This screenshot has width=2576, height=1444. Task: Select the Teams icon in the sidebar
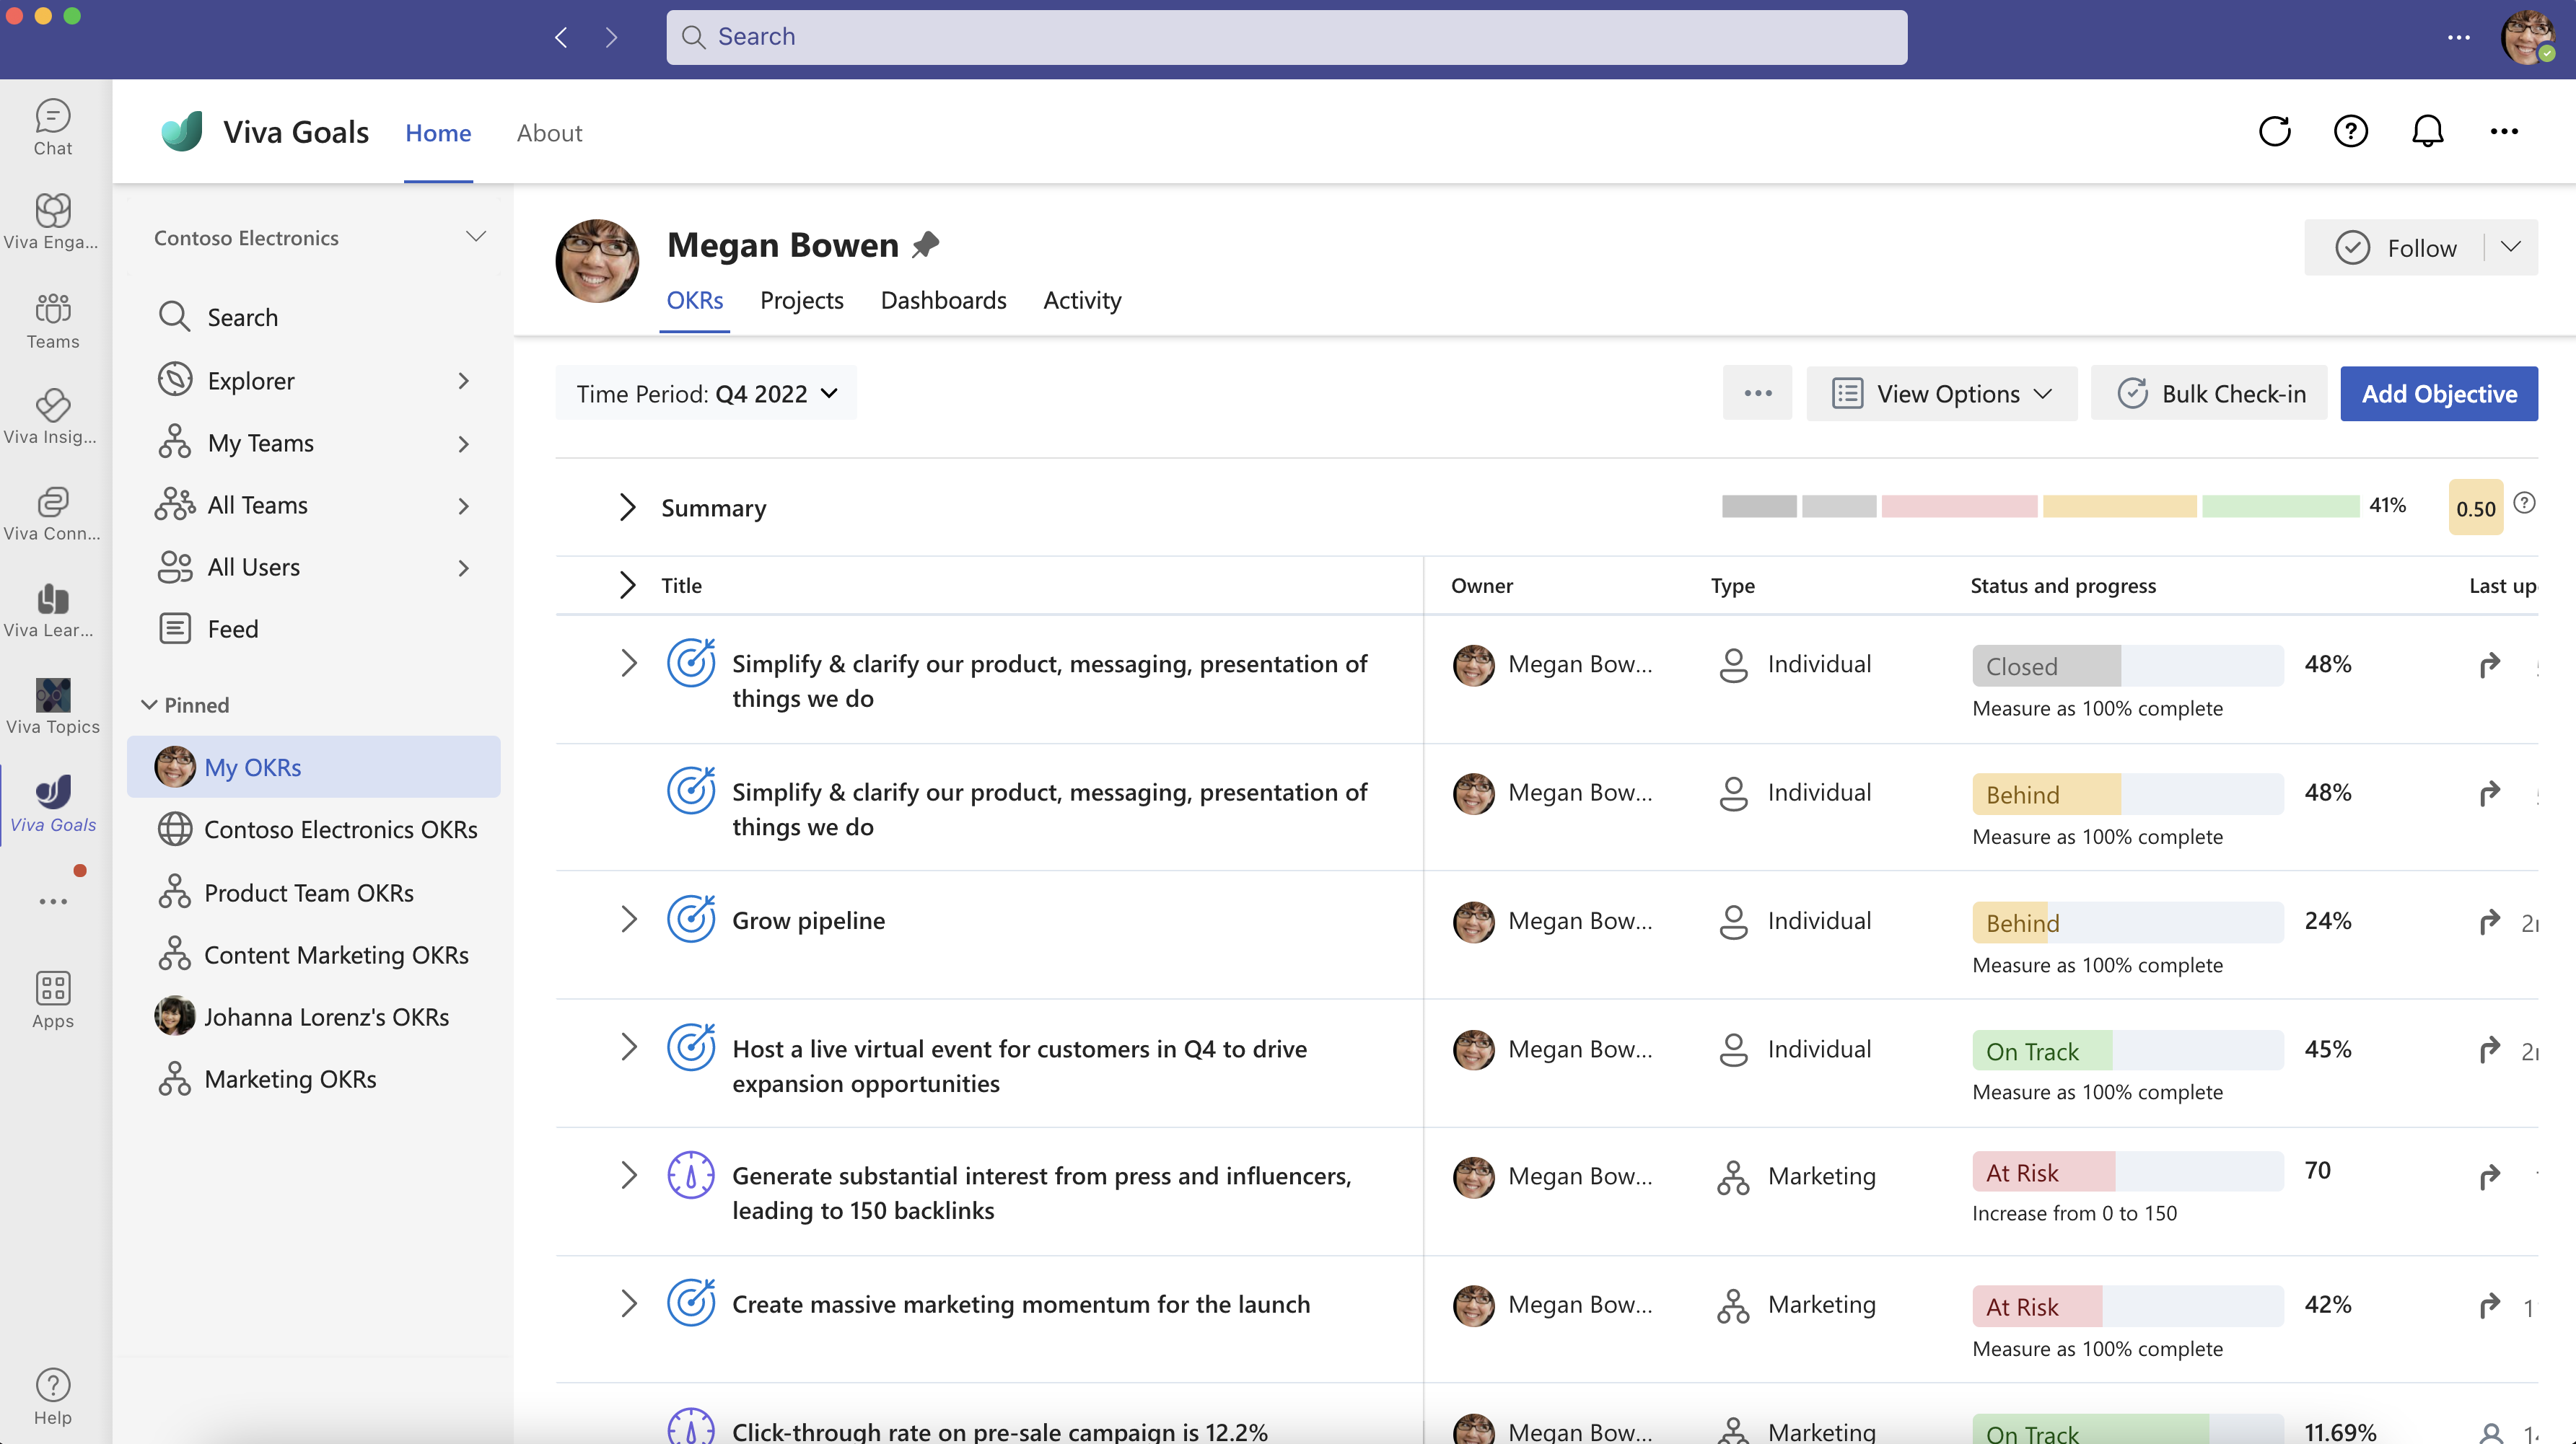click(x=52, y=320)
